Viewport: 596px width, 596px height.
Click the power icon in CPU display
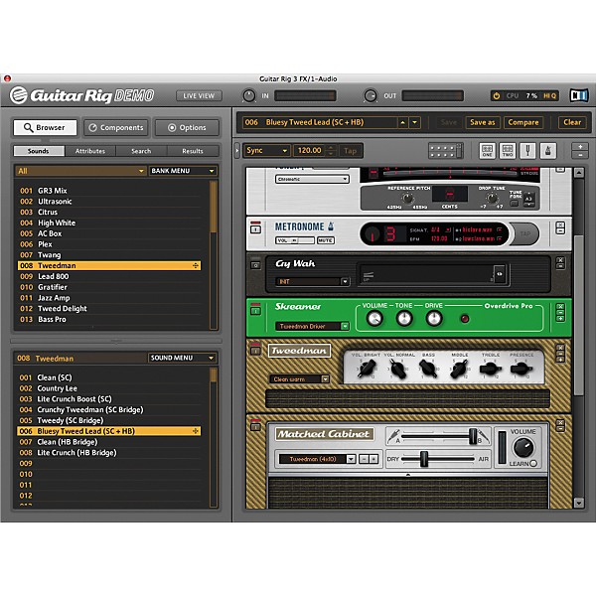497,95
